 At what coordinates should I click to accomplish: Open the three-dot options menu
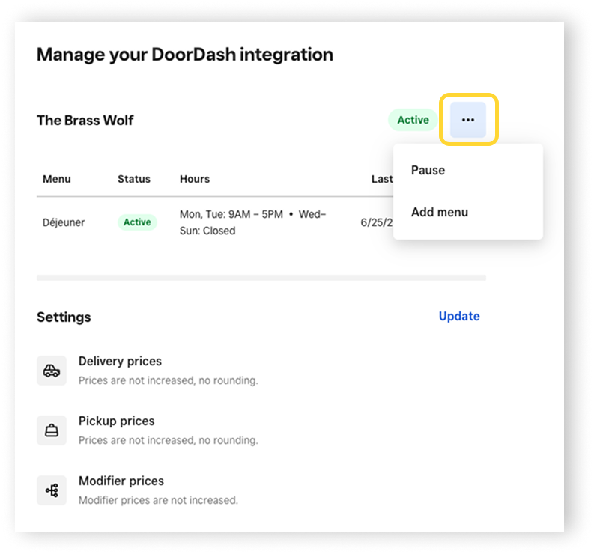coord(468,120)
